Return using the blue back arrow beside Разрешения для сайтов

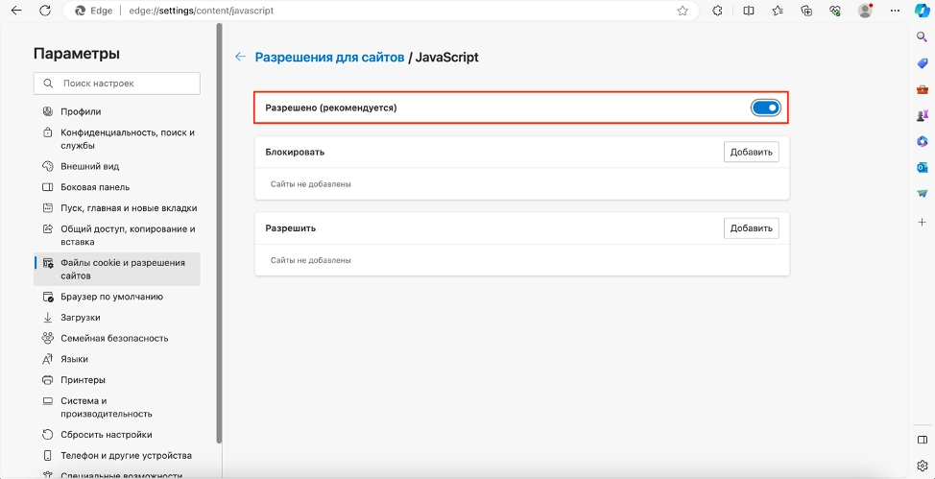click(x=240, y=58)
